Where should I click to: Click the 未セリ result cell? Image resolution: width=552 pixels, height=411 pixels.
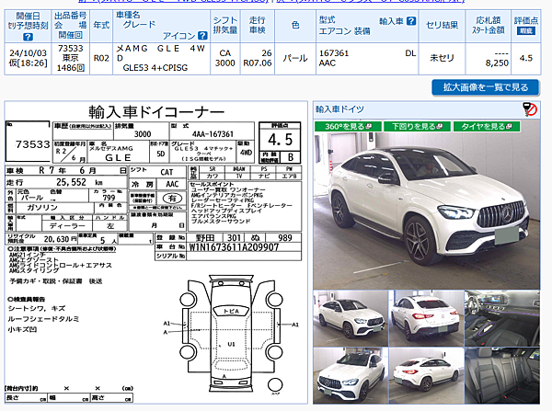point(442,58)
